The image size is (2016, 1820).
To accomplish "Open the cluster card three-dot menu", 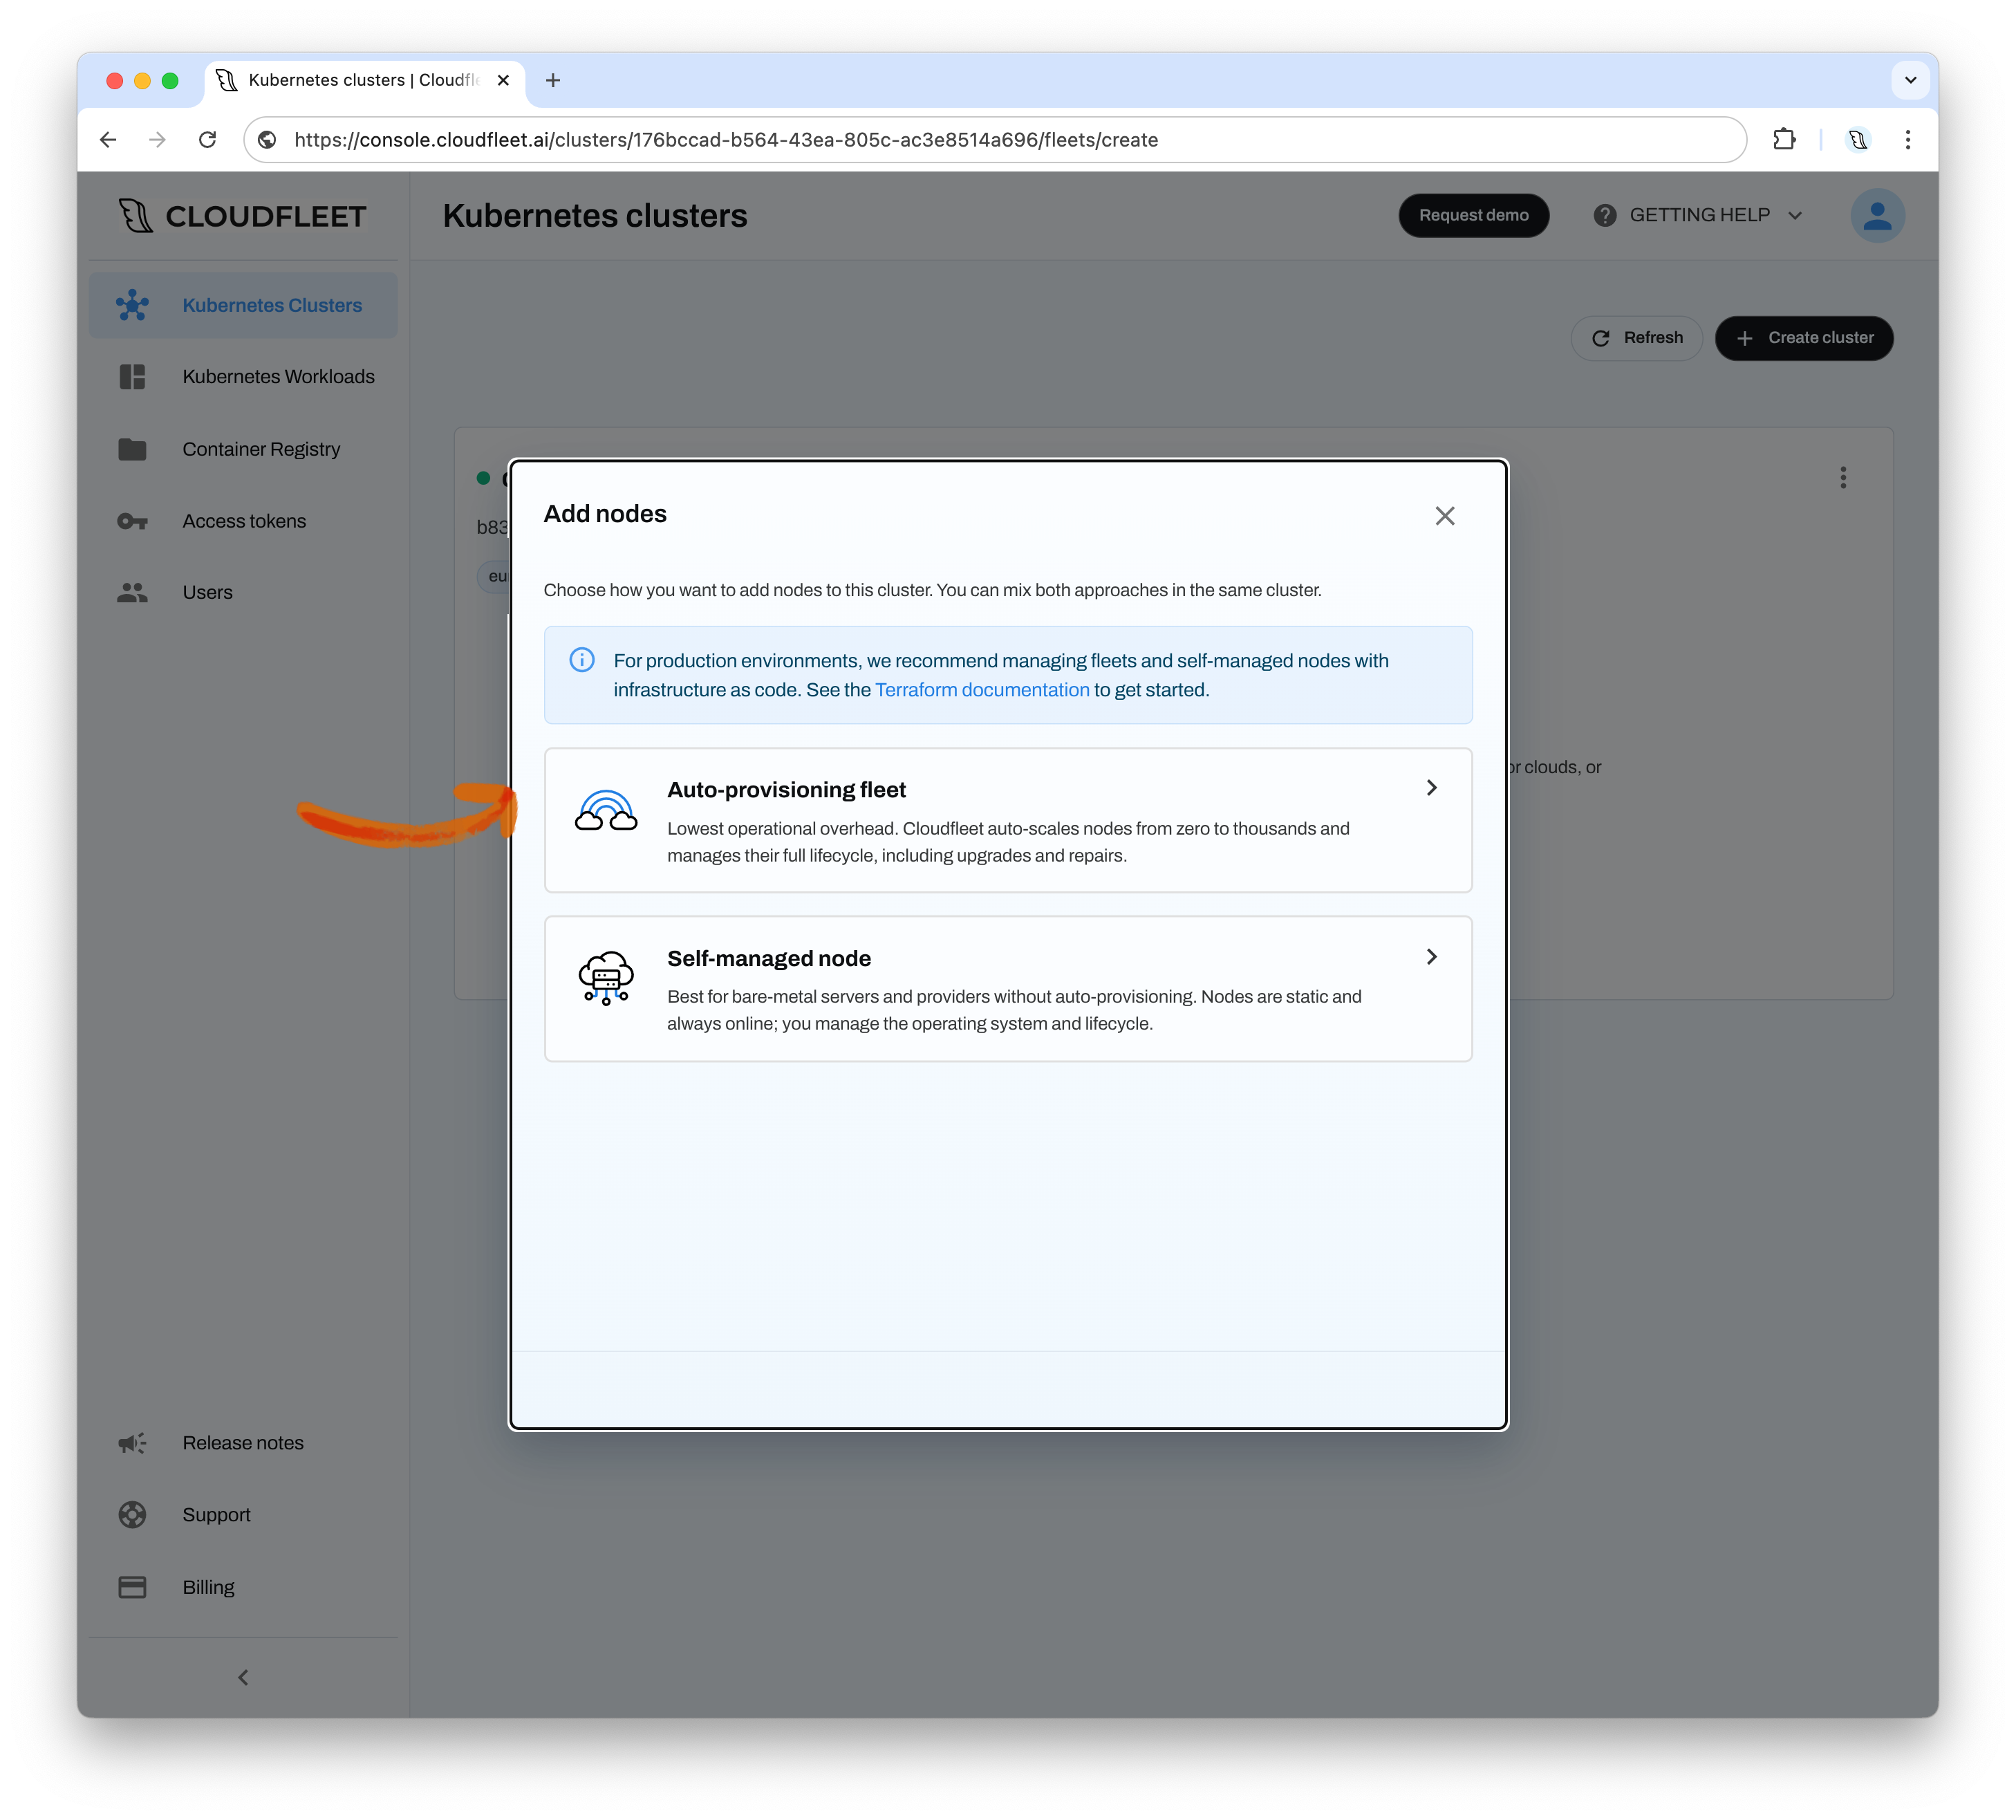I will pyautogui.click(x=1843, y=478).
